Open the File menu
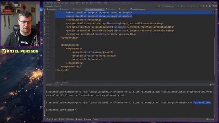Screen dimensions: 219x123 pyautogui.click(x=48, y=3)
